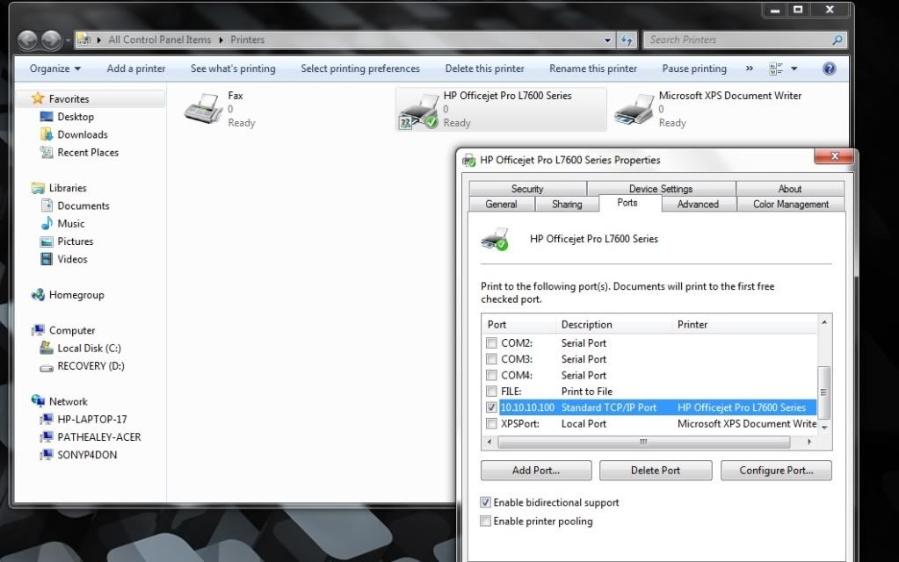Open the Fax printer icon
899x562 pixels.
pyautogui.click(x=203, y=108)
